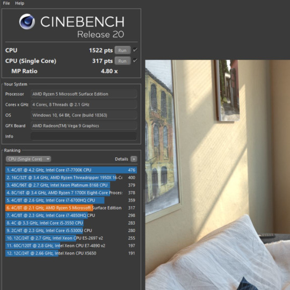290x290 pixels.
Task: Select ranking row Intel Core i7-4850HQ
Action: click(x=71, y=215)
